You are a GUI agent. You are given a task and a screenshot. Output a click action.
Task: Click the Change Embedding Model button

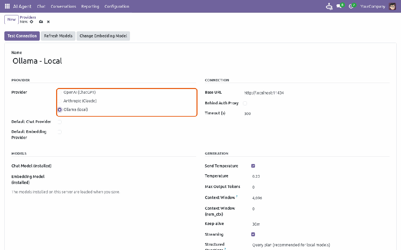pos(103,36)
